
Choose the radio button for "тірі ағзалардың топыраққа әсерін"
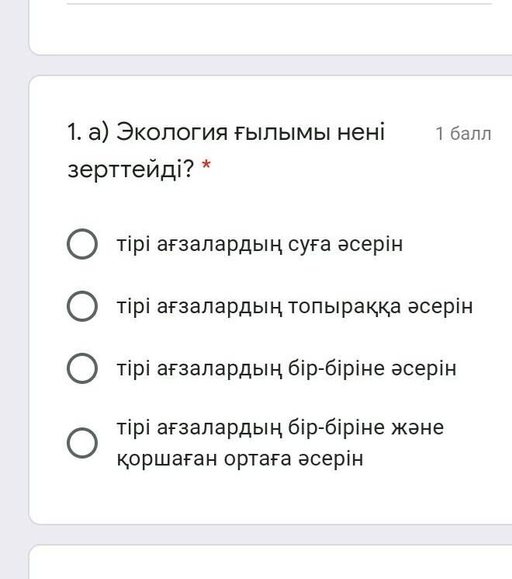click(x=82, y=305)
